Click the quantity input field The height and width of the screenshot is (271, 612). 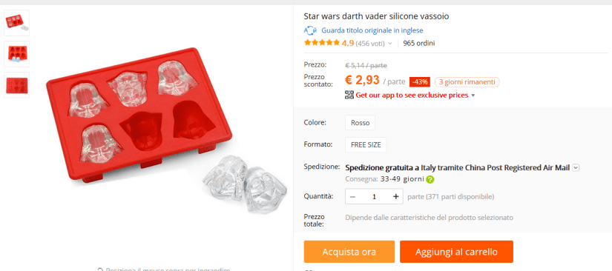click(x=375, y=197)
